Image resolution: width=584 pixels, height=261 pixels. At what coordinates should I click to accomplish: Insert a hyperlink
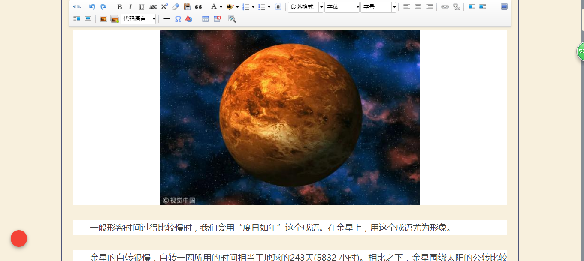coord(445,7)
